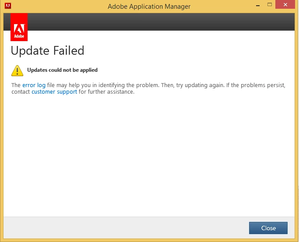Click the yellow warning triangle icon
Viewport: 299px width, 242px height.
coord(17,70)
